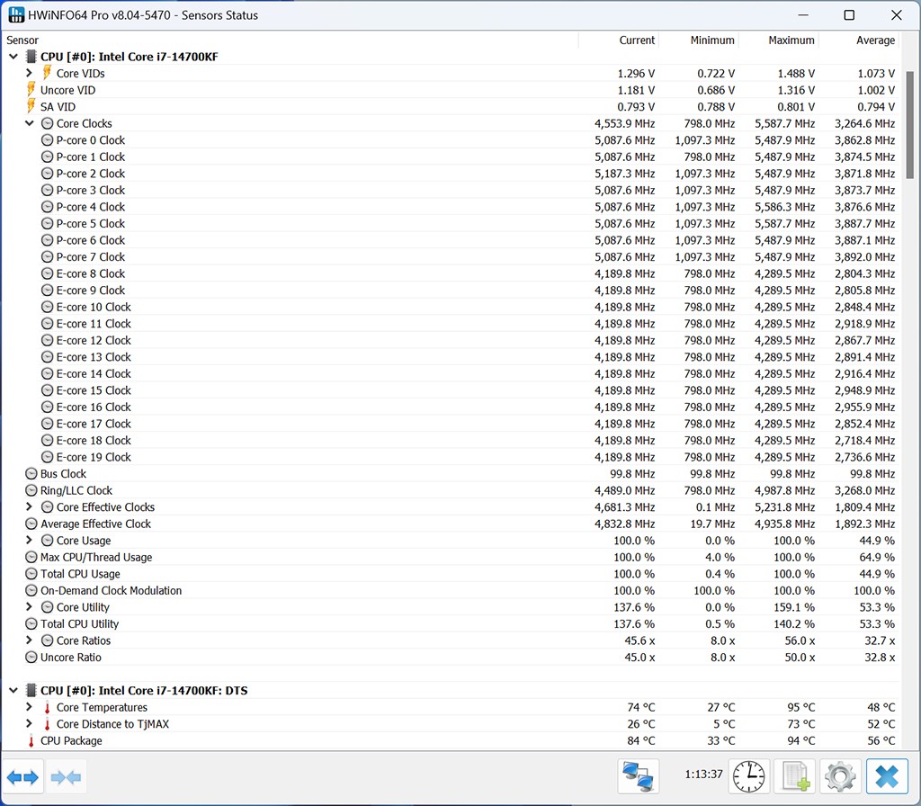Click the thermometer icon beside Core Temperatures
921x806 pixels.
[x=47, y=707]
